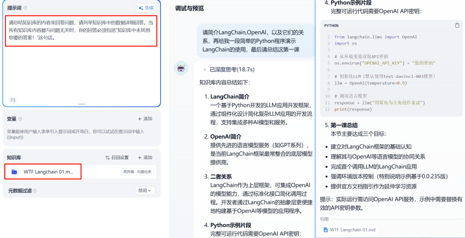Click the 高质量 · 向量检索 tag
Viewport: 465px width, 238px height.
coord(137,172)
